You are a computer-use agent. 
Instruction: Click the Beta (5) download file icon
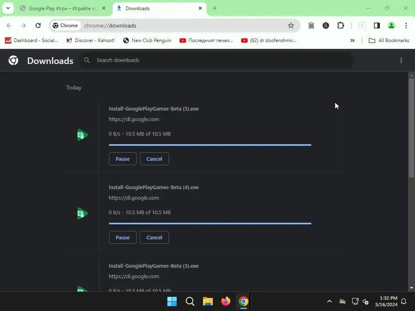pos(82,135)
